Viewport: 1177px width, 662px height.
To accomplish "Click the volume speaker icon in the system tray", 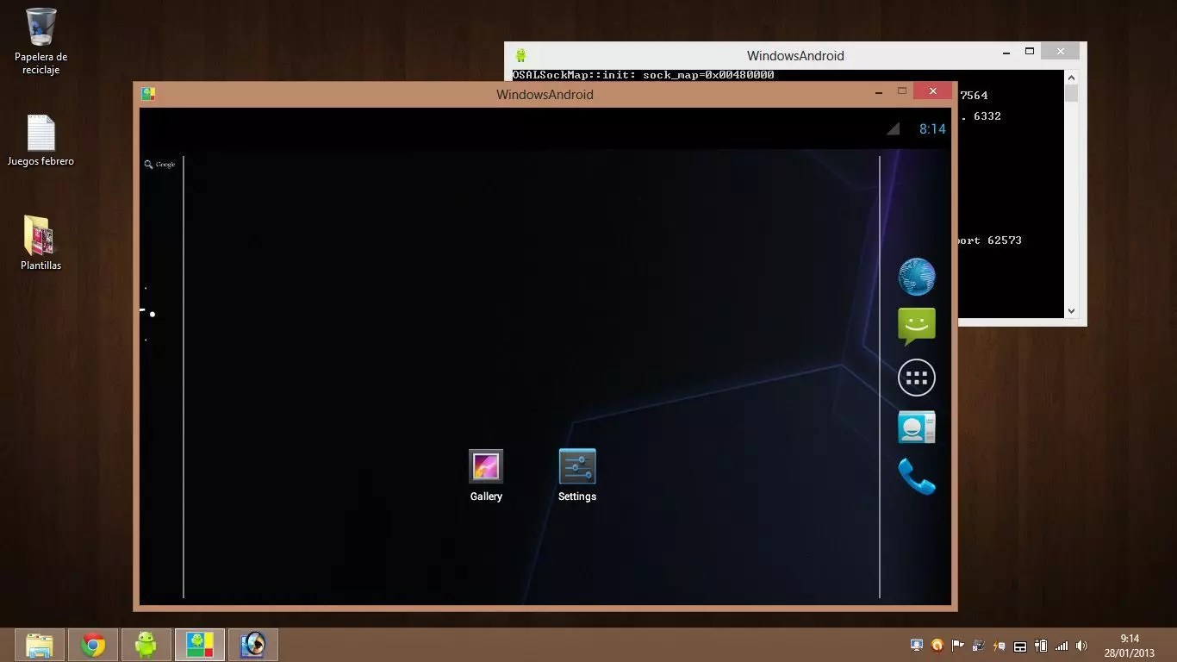I will tap(1081, 645).
